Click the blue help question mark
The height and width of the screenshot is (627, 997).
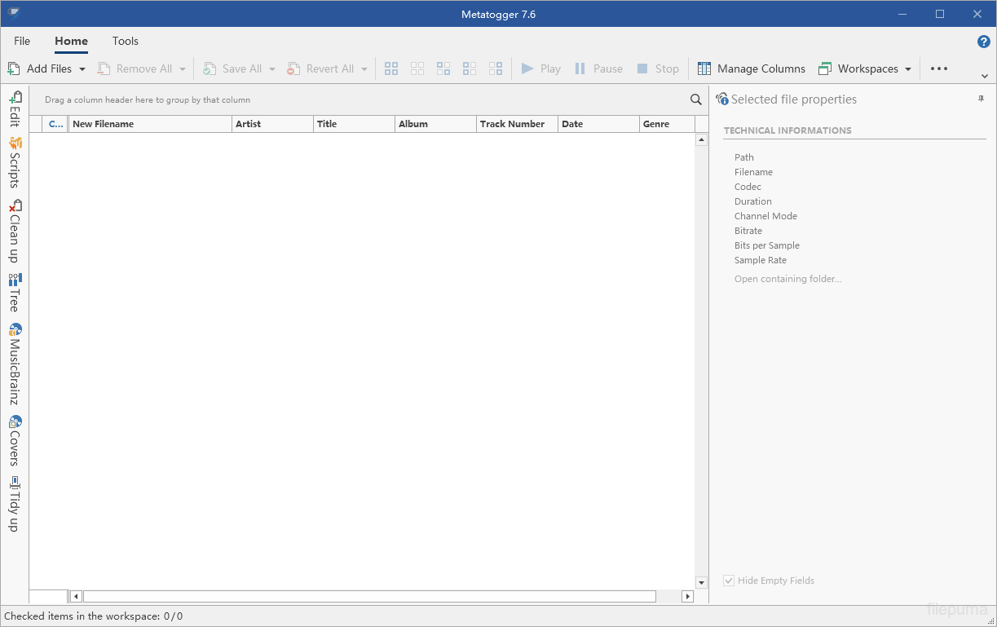click(983, 42)
